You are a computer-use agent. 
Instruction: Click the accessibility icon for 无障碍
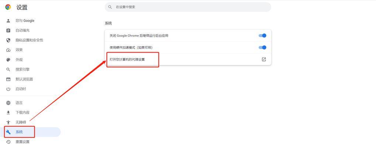point(8,122)
